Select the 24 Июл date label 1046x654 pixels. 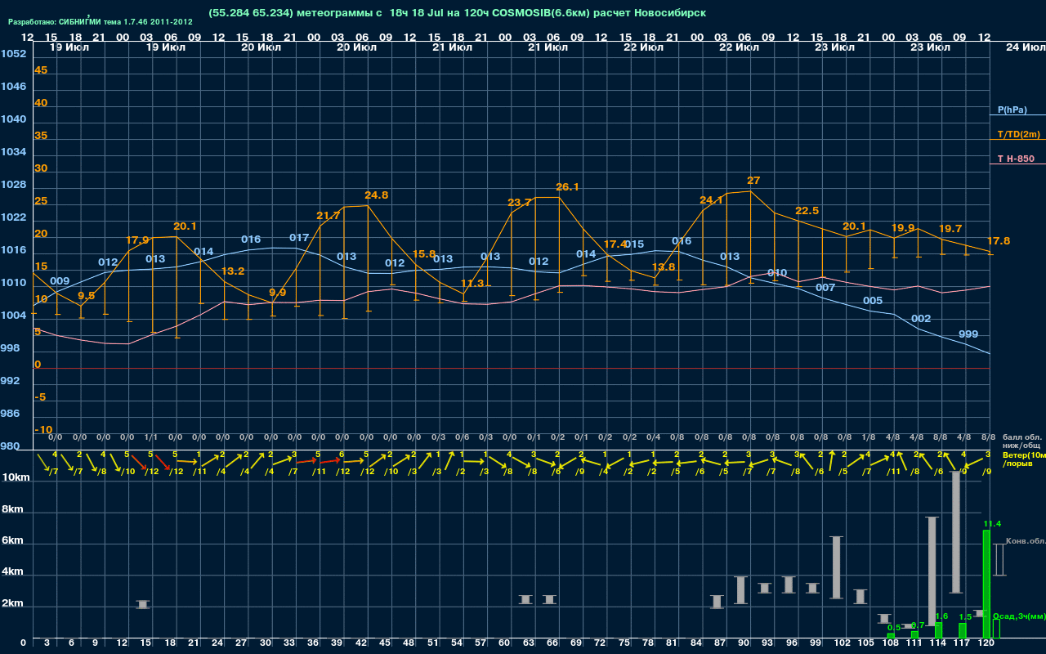click(1024, 47)
